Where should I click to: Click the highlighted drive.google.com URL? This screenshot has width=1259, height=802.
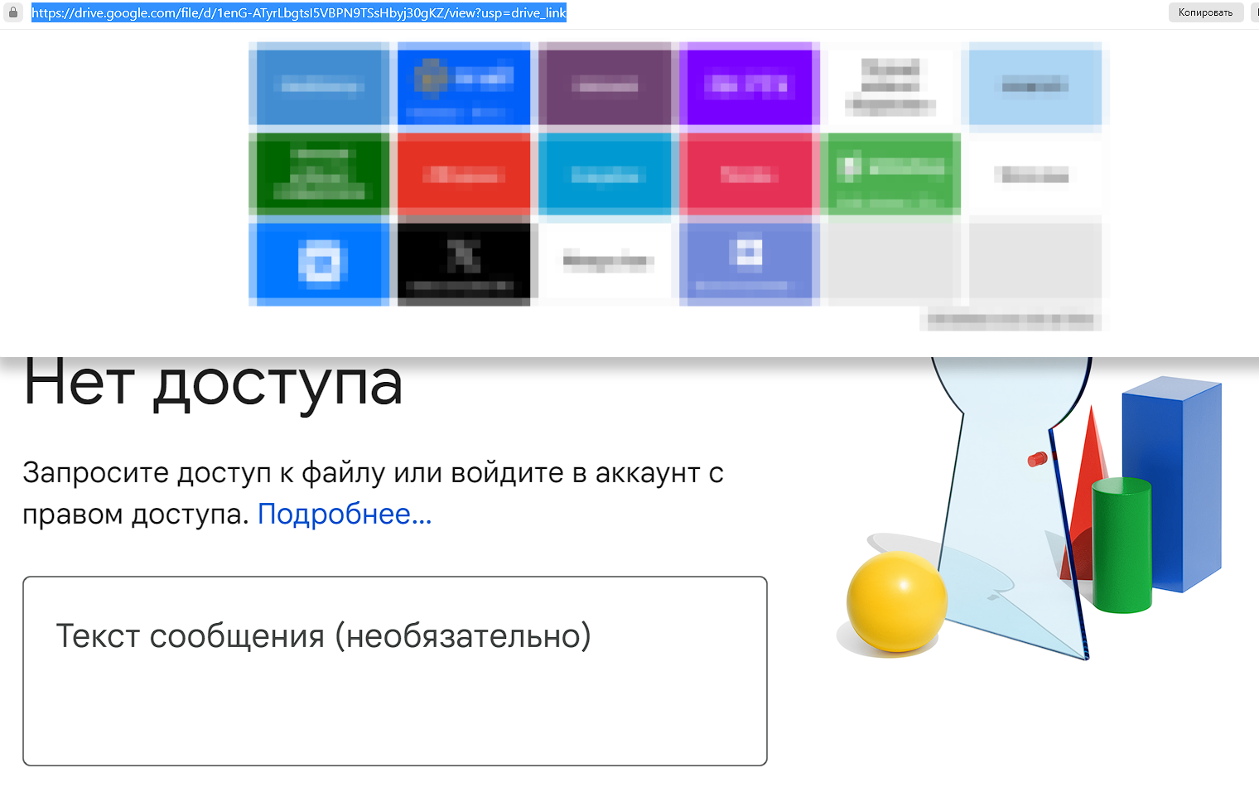click(x=298, y=12)
